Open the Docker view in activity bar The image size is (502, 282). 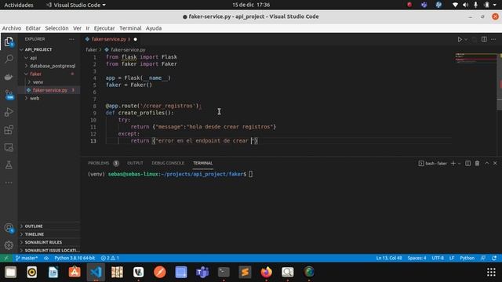[9, 77]
